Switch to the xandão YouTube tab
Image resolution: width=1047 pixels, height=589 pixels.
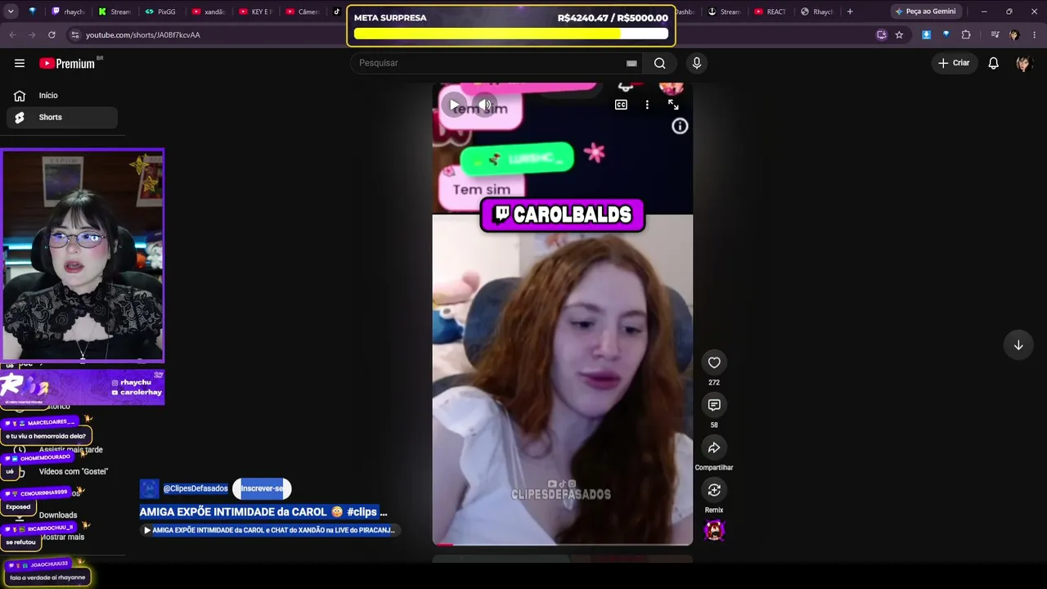(x=208, y=11)
